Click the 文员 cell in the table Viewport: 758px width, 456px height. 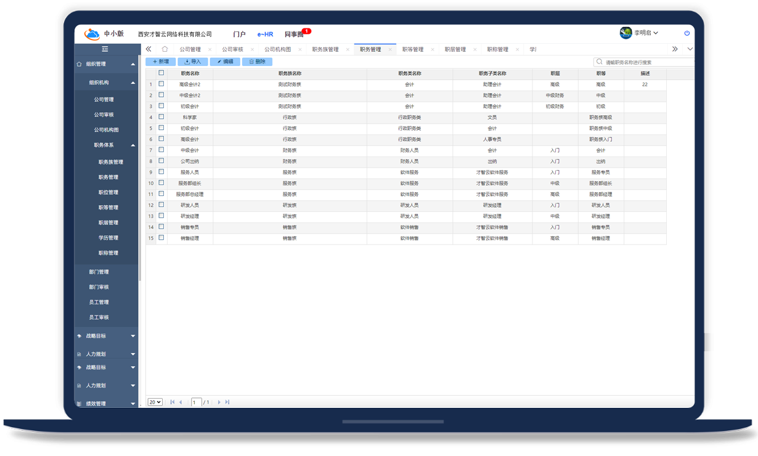pyautogui.click(x=492, y=117)
